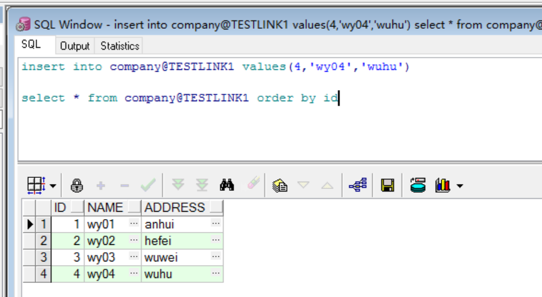
Task: Click the fetch next page icon
Action: 178,185
